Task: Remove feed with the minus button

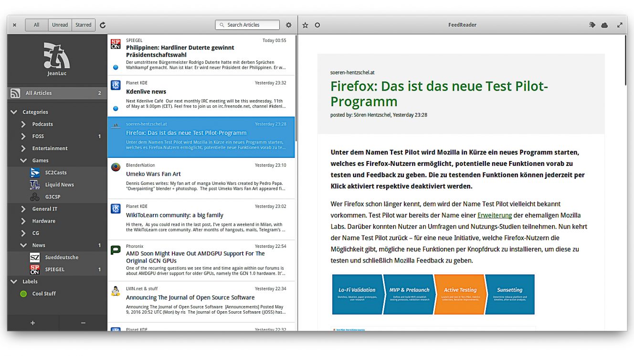Action: click(83, 323)
